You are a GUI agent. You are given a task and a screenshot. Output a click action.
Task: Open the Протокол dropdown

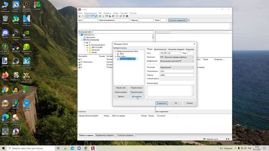click(177, 57)
